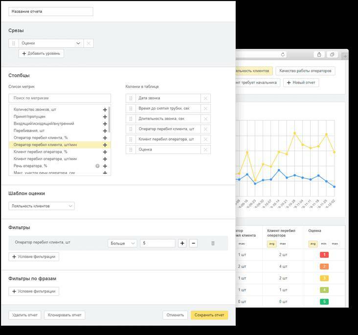Click Клонировать отчет button

65,315
